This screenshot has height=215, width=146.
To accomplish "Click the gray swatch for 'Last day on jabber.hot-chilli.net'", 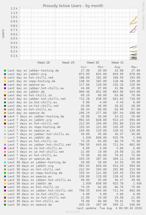I will pos(5,99).
